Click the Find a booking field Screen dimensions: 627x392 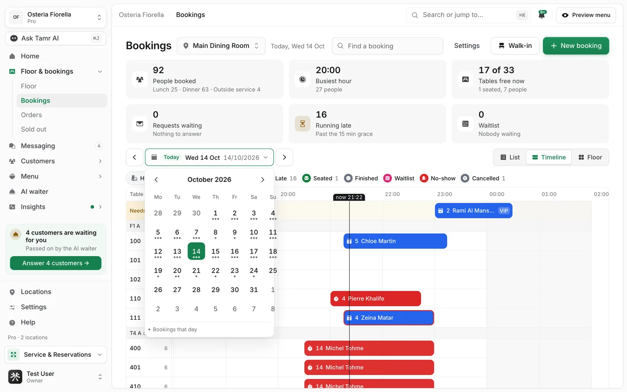(388, 46)
